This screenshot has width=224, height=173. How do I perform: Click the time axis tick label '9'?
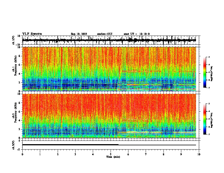(181, 154)
